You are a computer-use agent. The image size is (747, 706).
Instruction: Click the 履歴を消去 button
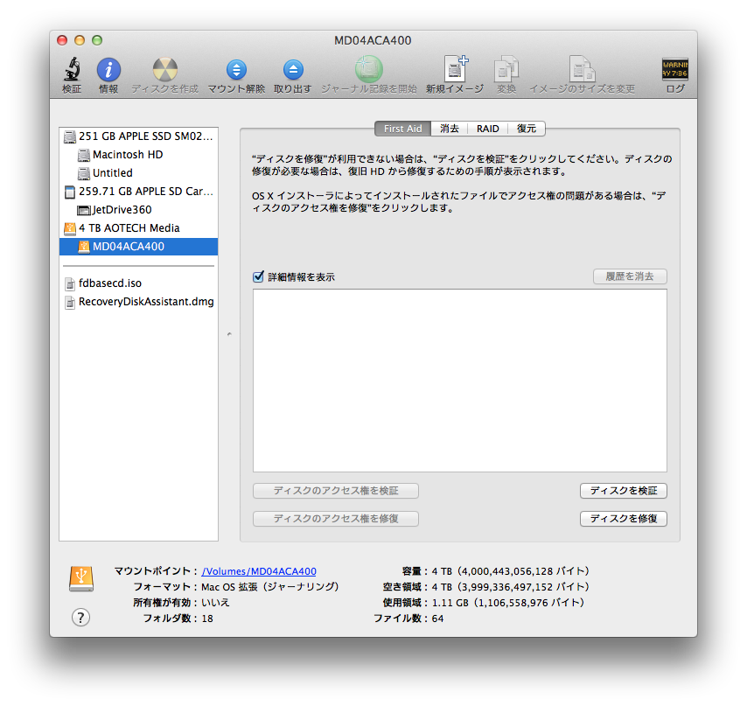point(630,276)
